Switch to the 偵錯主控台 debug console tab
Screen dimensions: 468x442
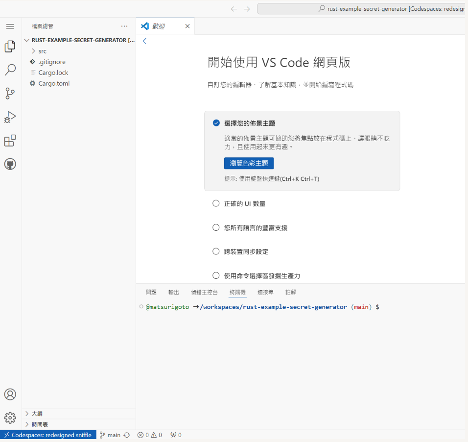pyautogui.click(x=204, y=292)
